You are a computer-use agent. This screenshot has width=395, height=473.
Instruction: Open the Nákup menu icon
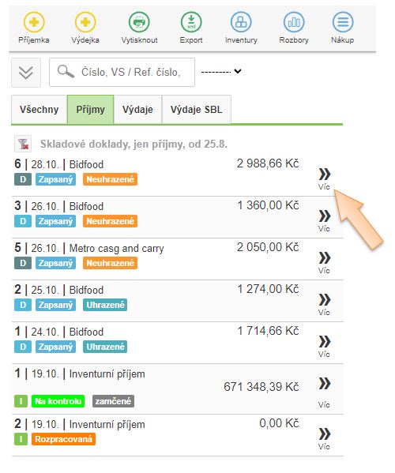click(343, 22)
